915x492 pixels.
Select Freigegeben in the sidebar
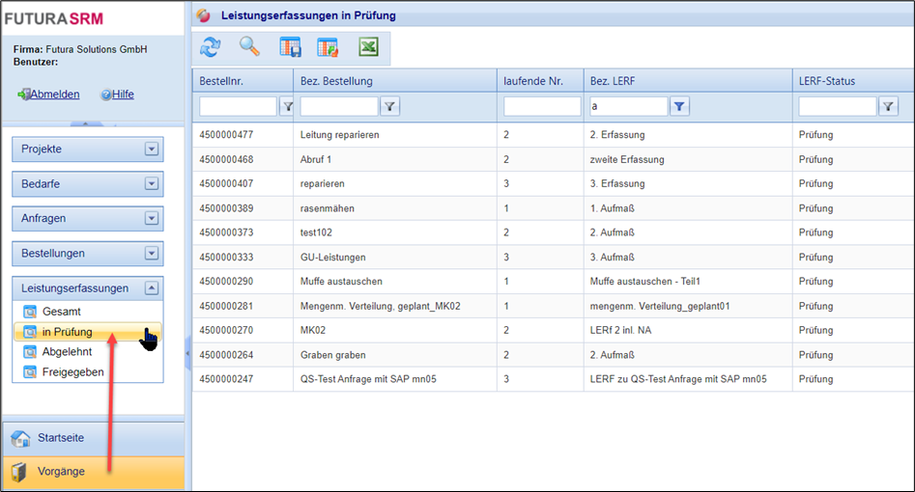[72, 371]
